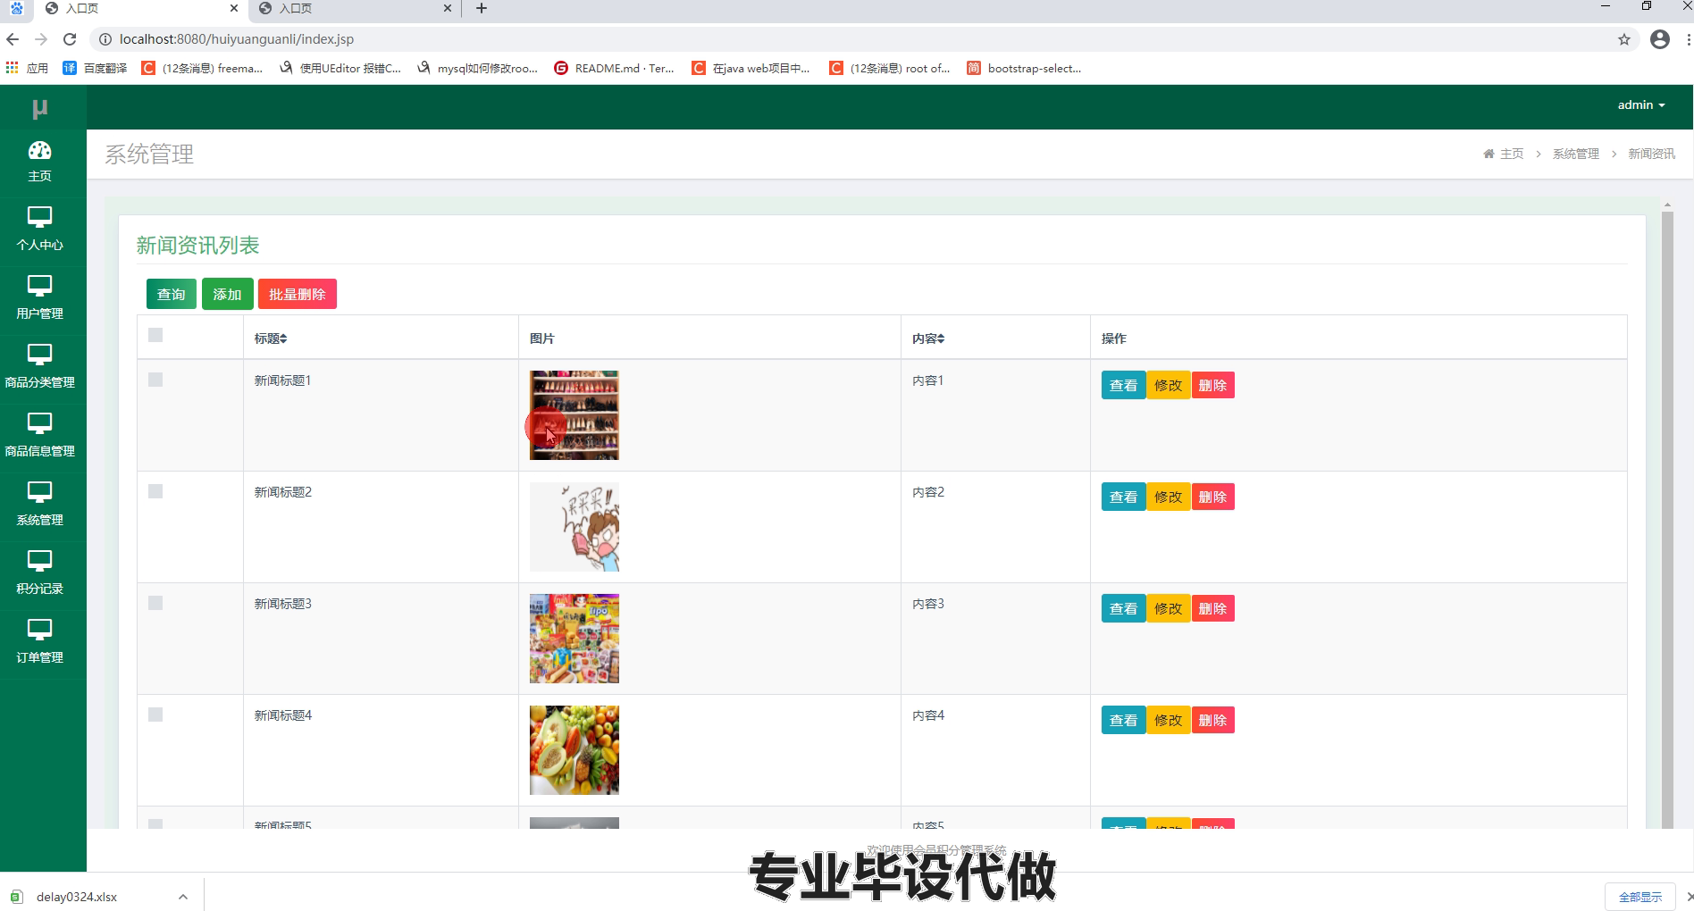Viewport: 1694px width, 911px height.
Task: Sort by 内容 column
Action: (928, 338)
